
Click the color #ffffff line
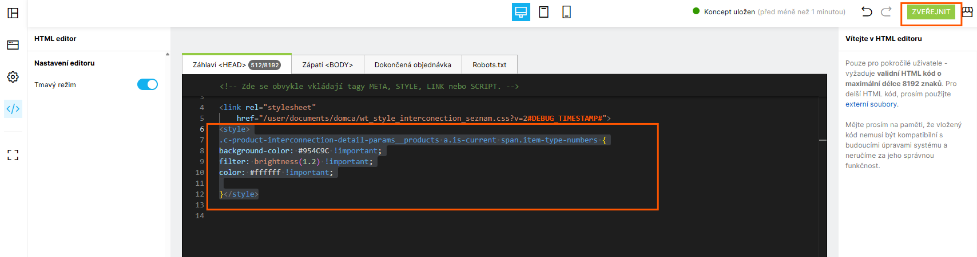point(276,173)
